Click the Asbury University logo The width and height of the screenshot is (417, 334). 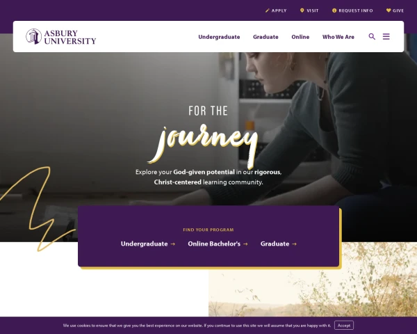coord(61,37)
